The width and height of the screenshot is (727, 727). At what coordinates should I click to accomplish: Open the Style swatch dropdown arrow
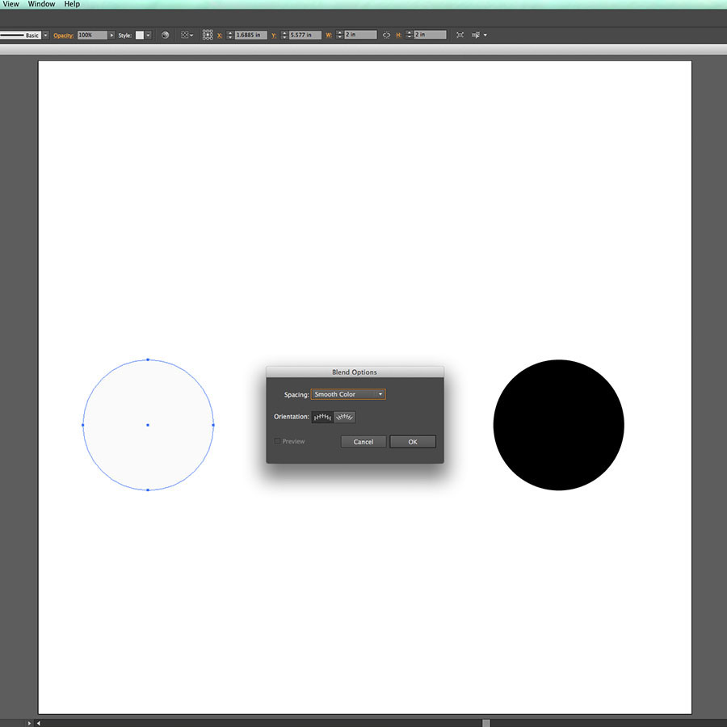pyautogui.click(x=146, y=35)
